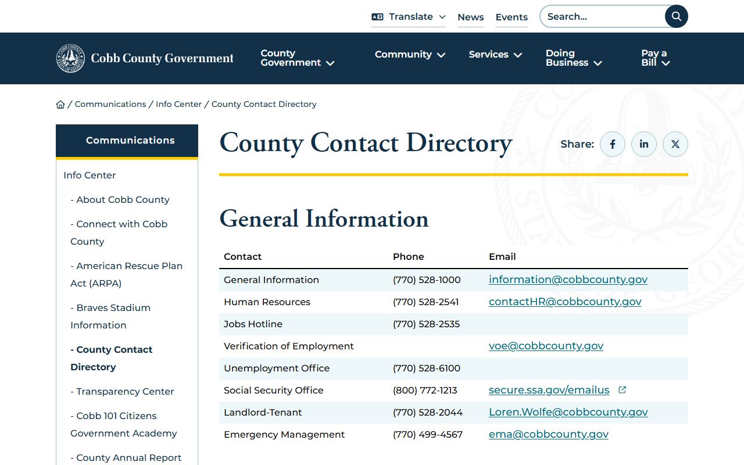This screenshot has width=744, height=465.
Task: Share page on LinkedIn
Action: point(644,144)
